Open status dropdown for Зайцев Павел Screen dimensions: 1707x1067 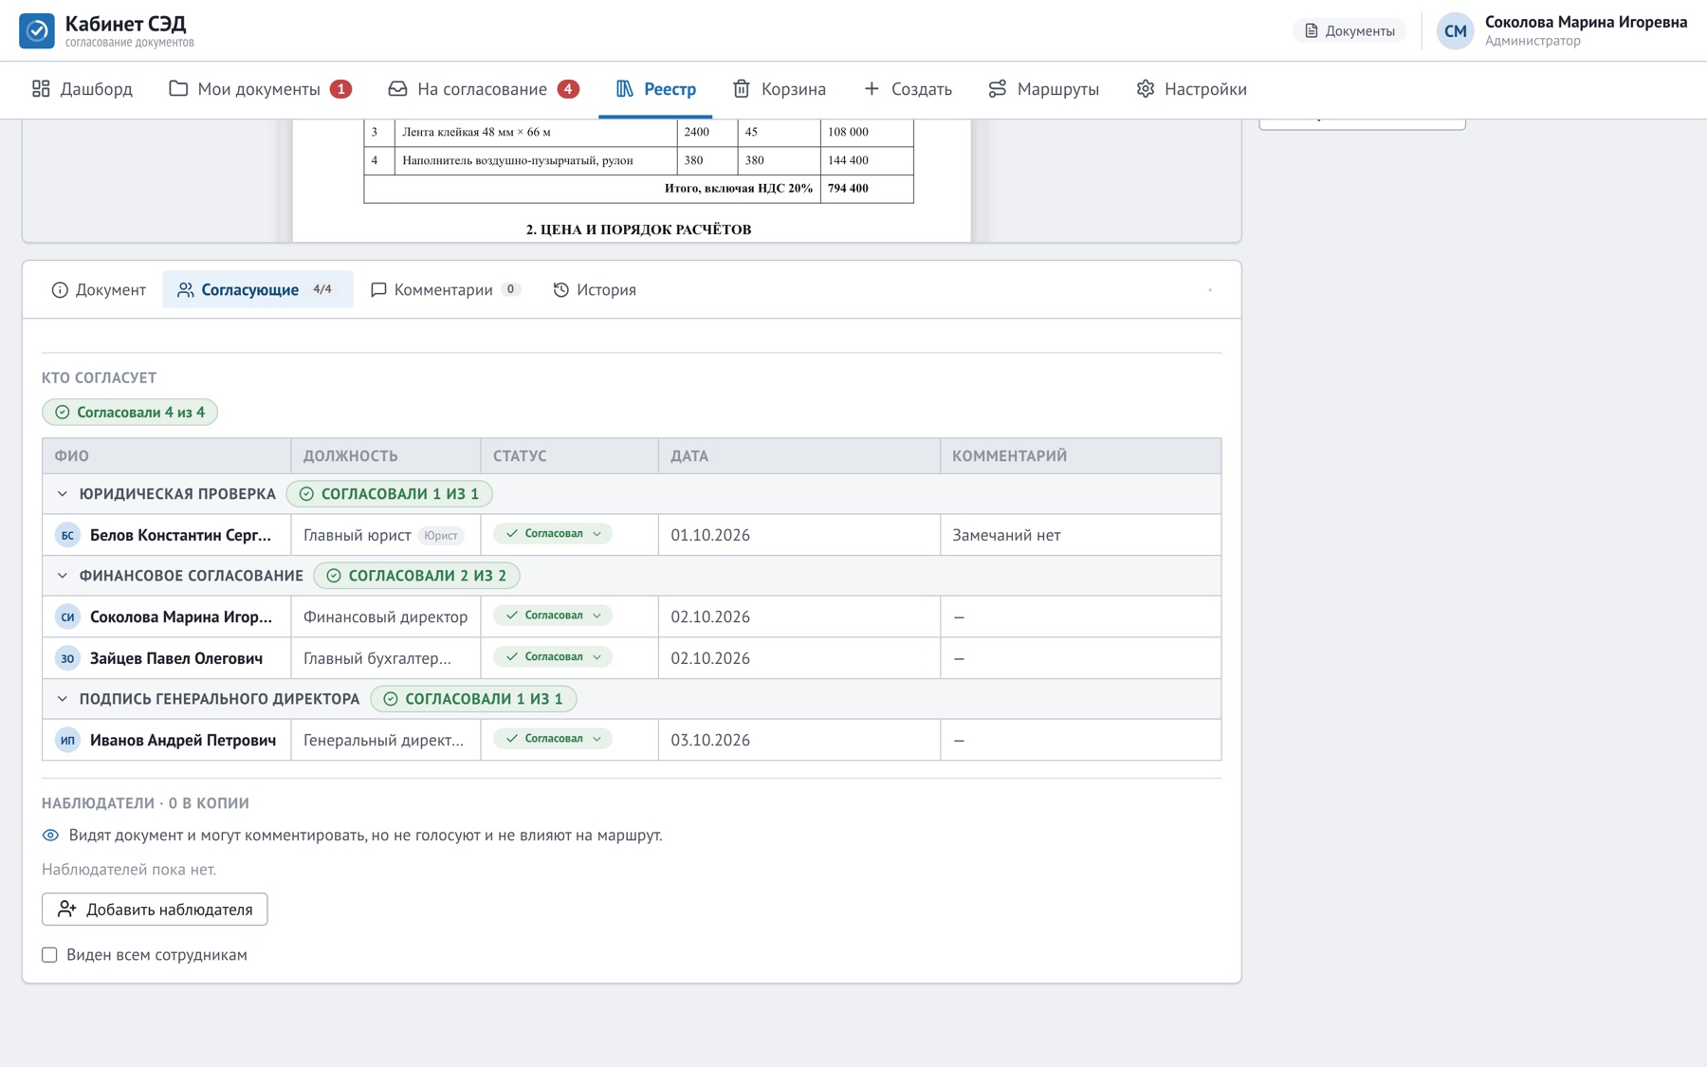click(553, 657)
